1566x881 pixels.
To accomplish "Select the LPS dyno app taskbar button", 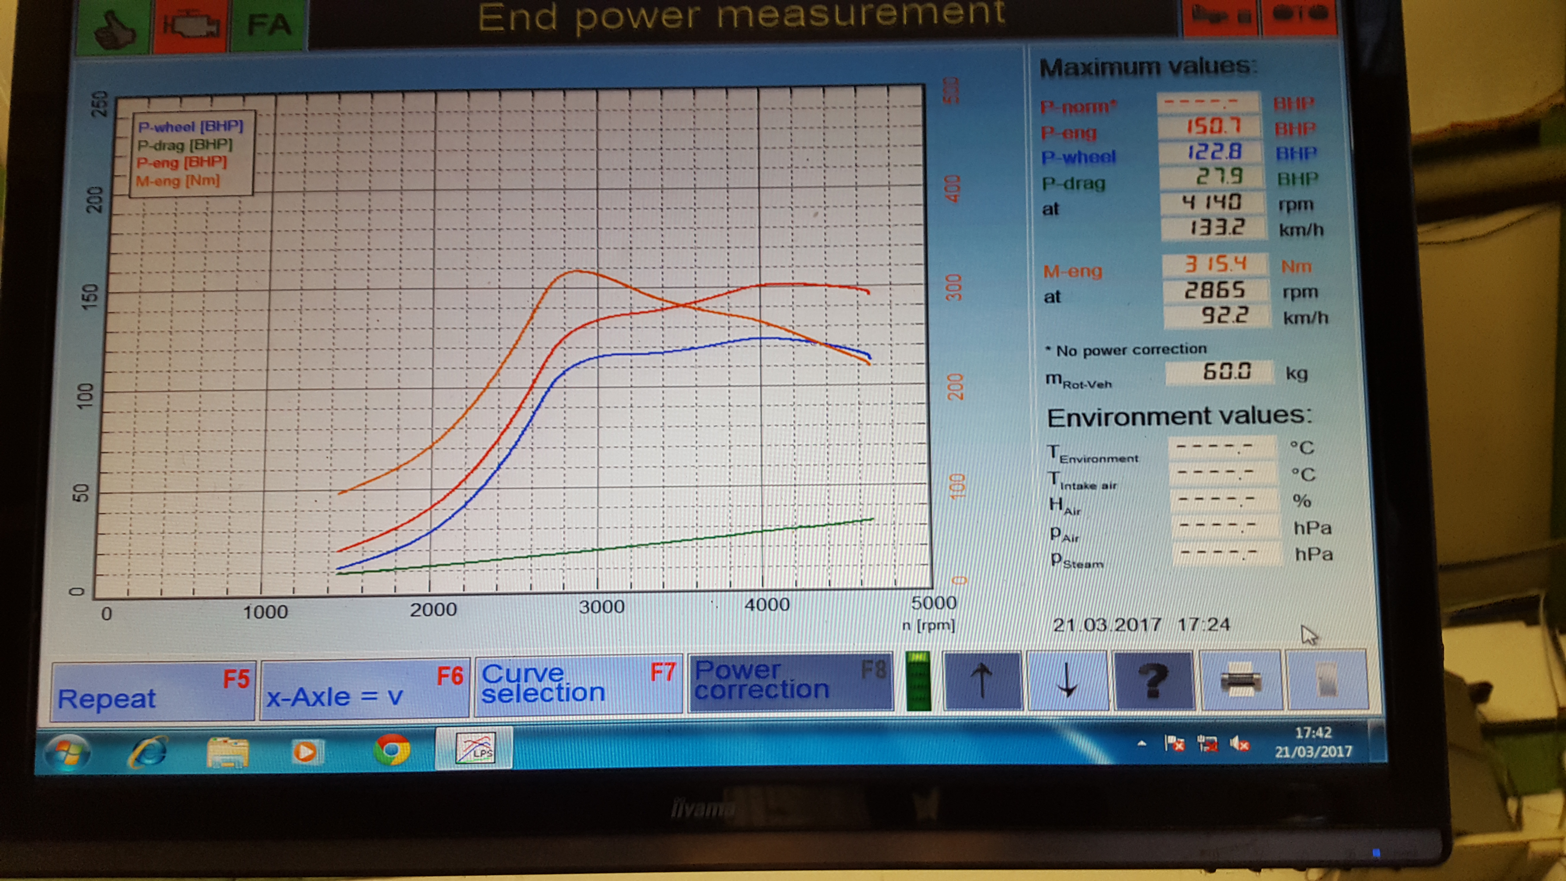I will 474,748.
